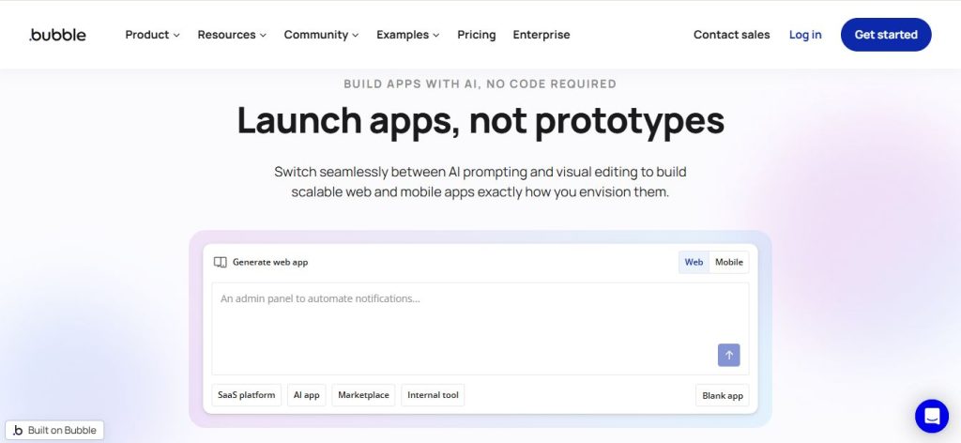This screenshot has width=961, height=443.
Task: Open the Examples dropdown menu
Action: pos(407,35)
